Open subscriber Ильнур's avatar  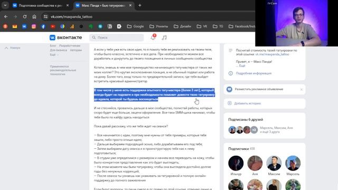pyautogui.click(x=236, y=163)
